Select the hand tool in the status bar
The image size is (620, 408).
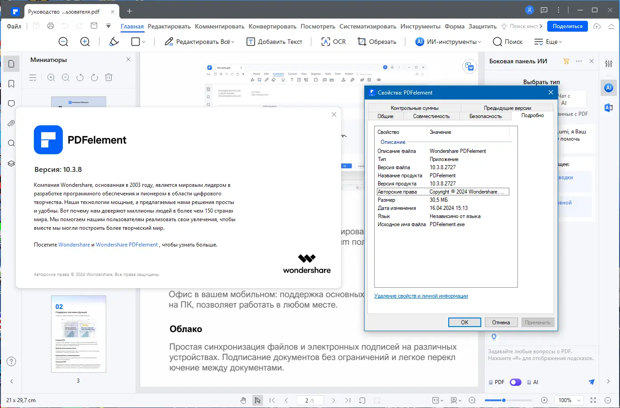tap(243, 400)
